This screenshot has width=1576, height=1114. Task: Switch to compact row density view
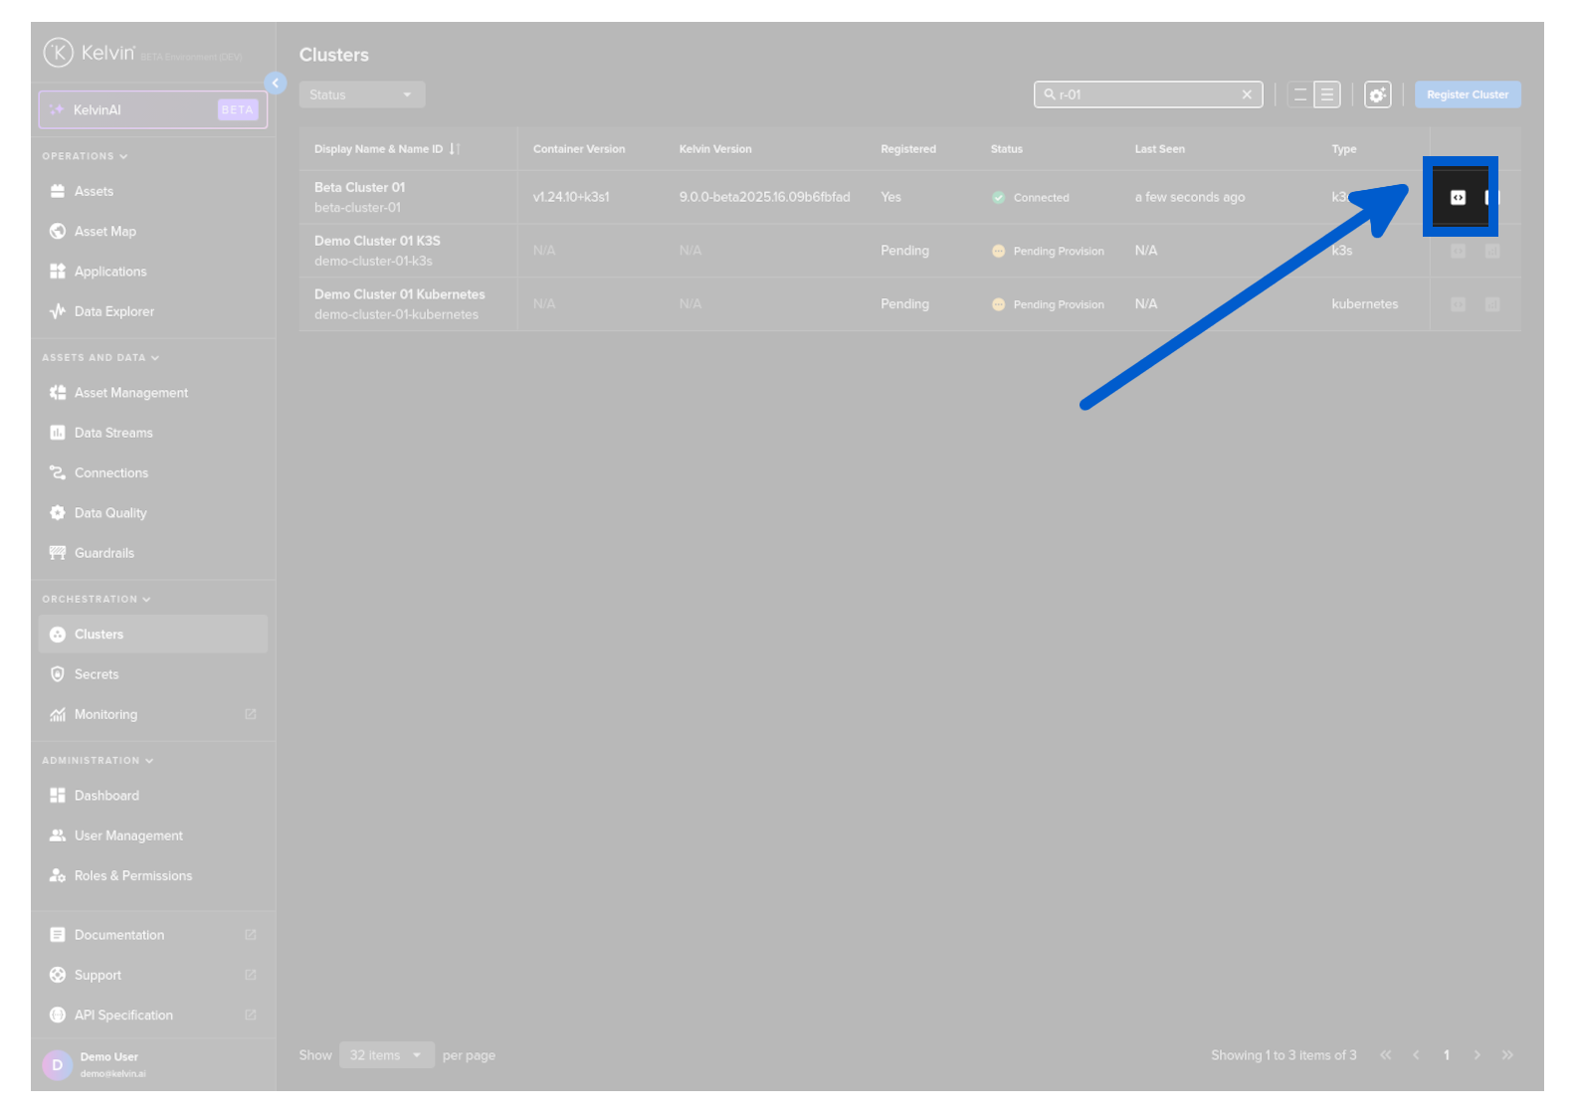click(1299, 95)
